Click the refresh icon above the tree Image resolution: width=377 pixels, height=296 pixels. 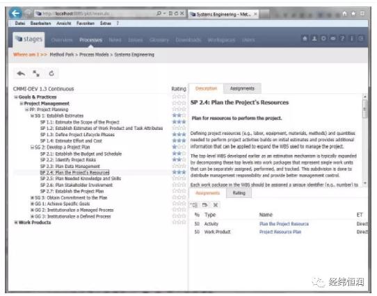(51, 73)
